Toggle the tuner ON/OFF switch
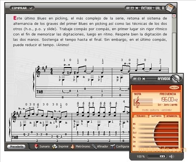196x162 pixels. [174, 87]
